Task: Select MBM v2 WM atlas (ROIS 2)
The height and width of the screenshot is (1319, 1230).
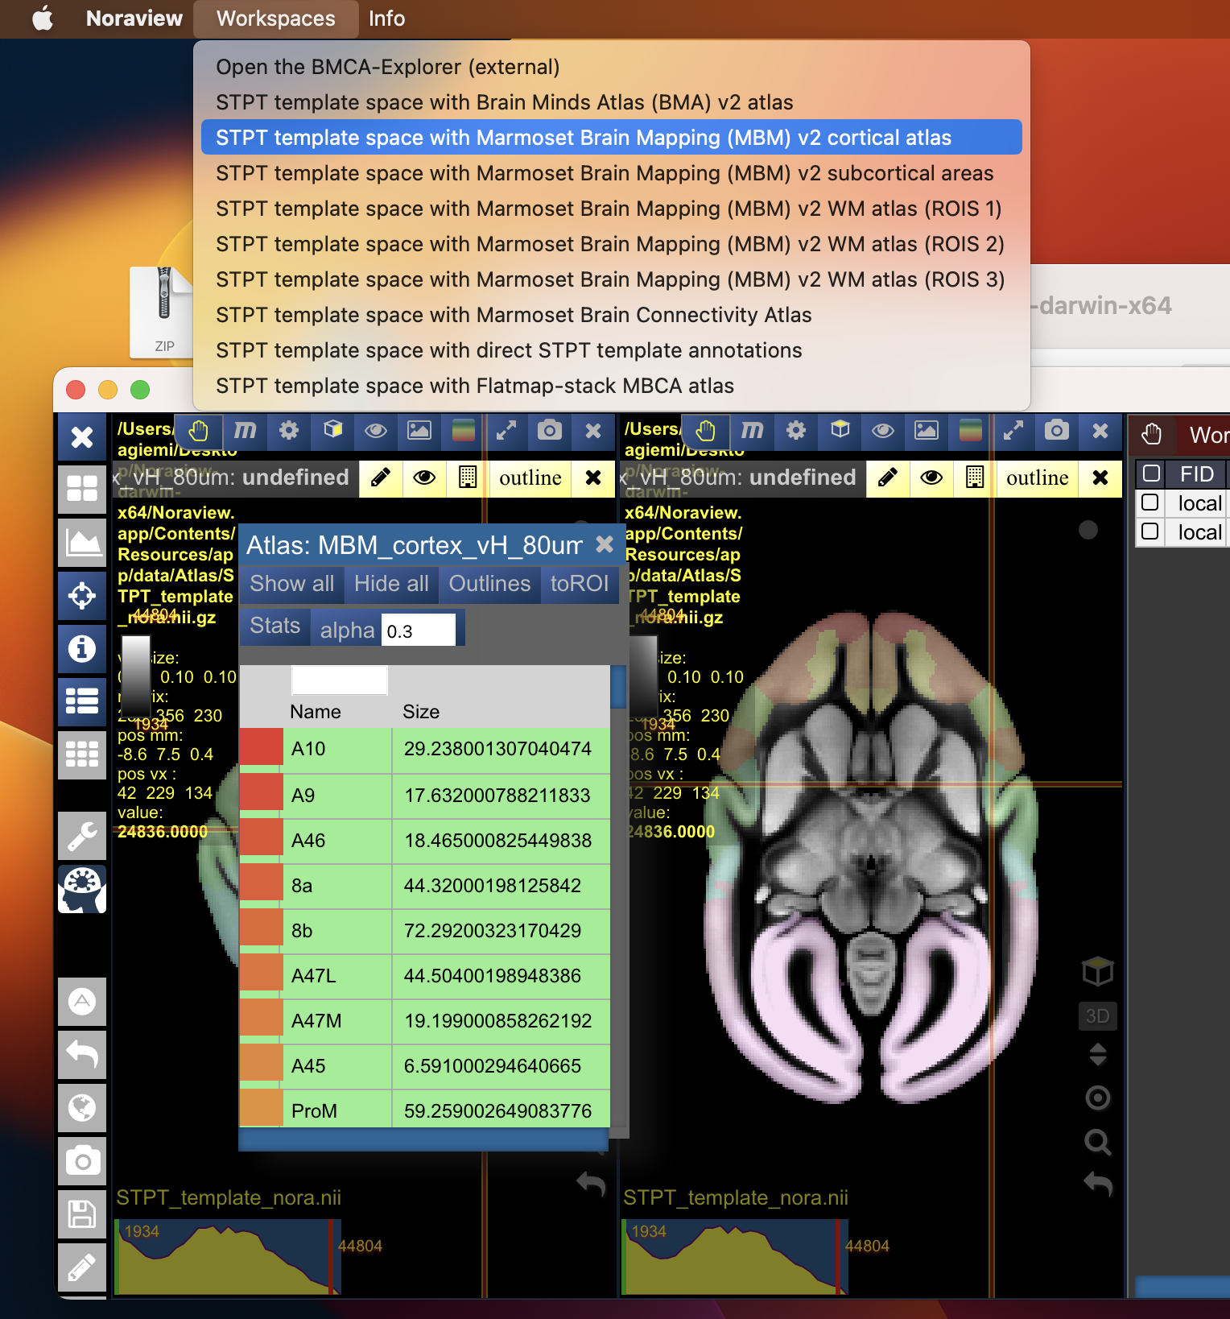Action: tap(610, 244)
